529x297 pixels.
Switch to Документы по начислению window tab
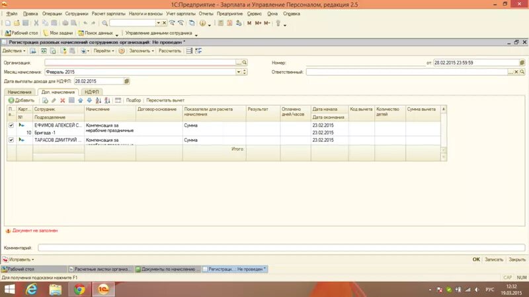pyautogui.click(x=168, y=269)
